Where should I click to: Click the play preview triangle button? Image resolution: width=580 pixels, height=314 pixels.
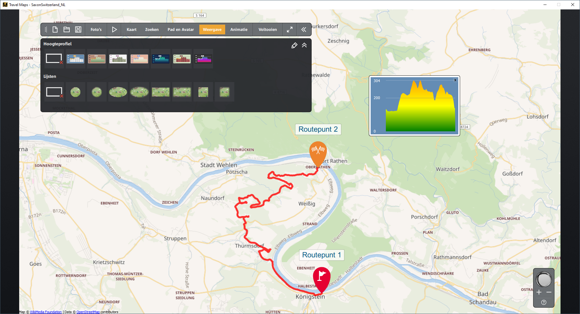click(114, 29)
